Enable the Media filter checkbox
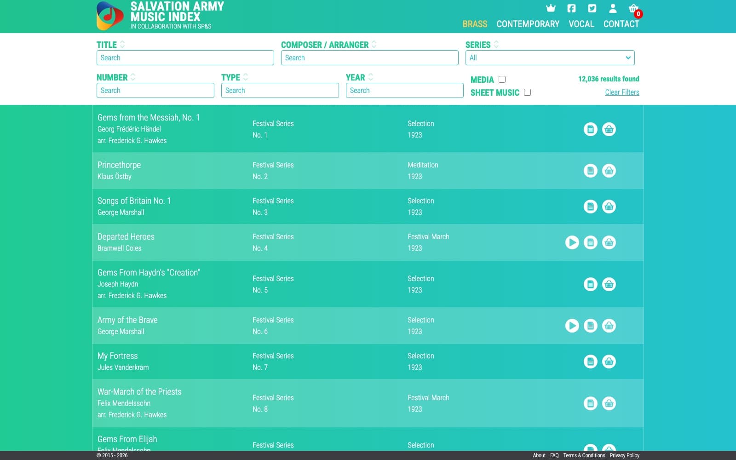Viewport: 736px width, 460px height. tap(502, 80)
